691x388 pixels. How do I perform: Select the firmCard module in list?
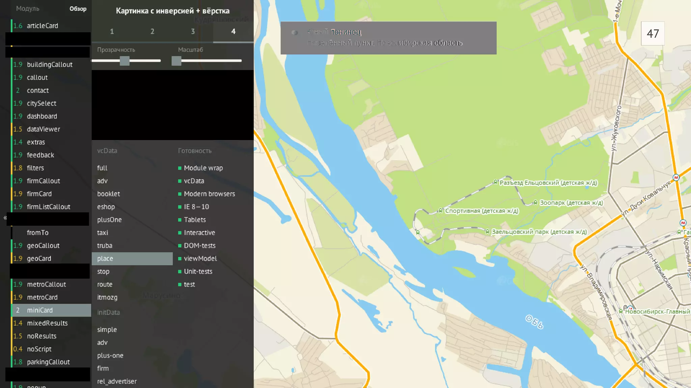click(x=39, y=194)
